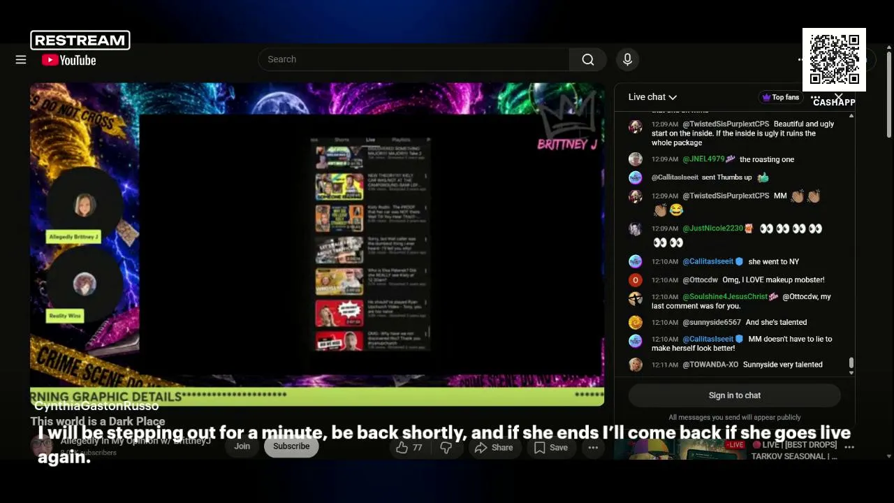Click the @TOWANDA-XO username
Viewport: 894px width, 503px height.
710,365
